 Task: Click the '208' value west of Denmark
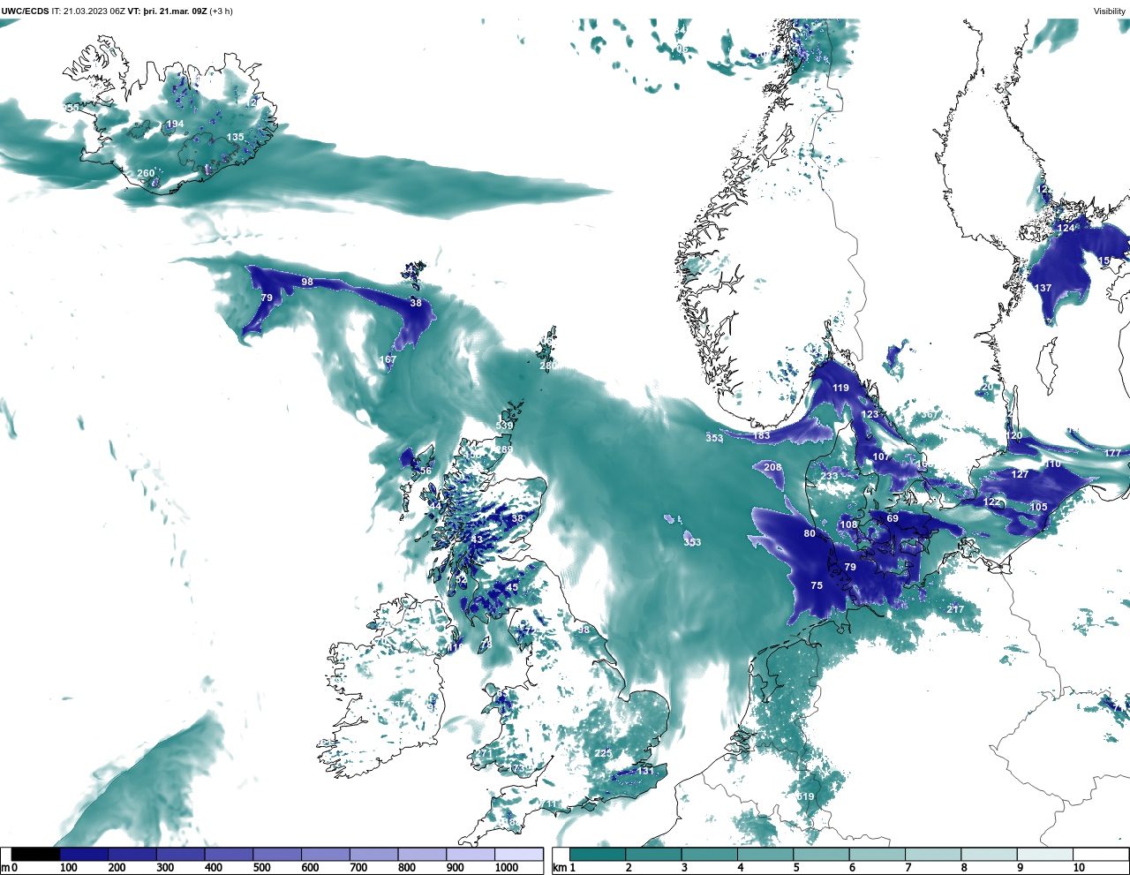coord(772,467)
